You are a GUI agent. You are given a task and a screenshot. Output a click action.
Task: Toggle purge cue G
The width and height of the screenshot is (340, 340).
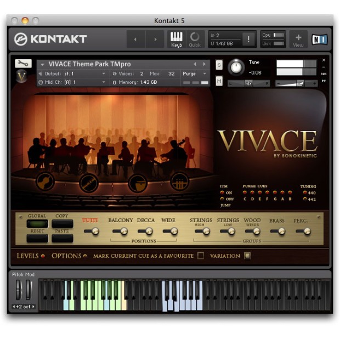click(x=275, y=192)
